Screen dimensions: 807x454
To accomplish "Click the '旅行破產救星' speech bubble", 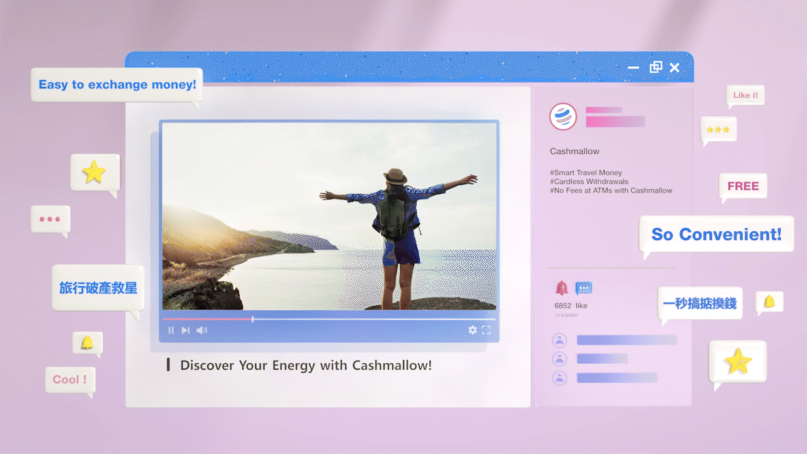I will [x=98, y=289].
